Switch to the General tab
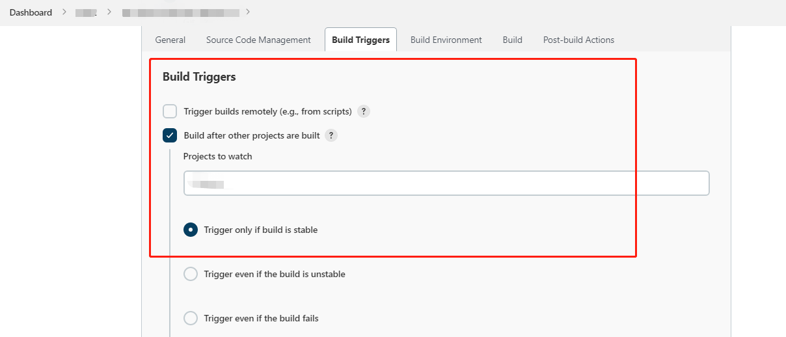 pos(170,40)
